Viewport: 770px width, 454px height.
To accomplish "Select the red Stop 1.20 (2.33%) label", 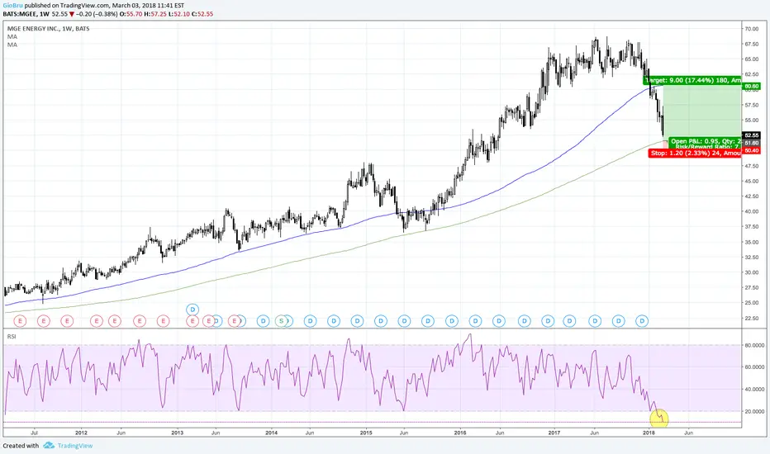I will pyautogui.click(x=695, y=154).
